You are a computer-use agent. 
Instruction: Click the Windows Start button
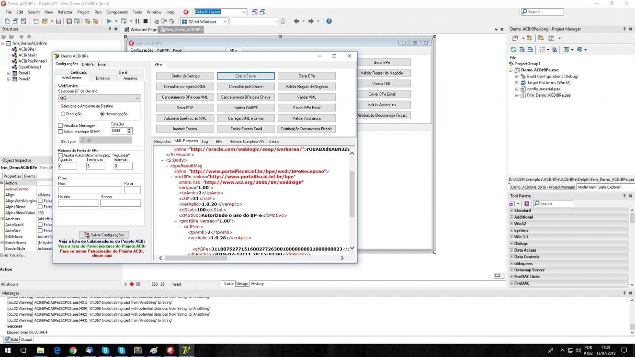8,350
